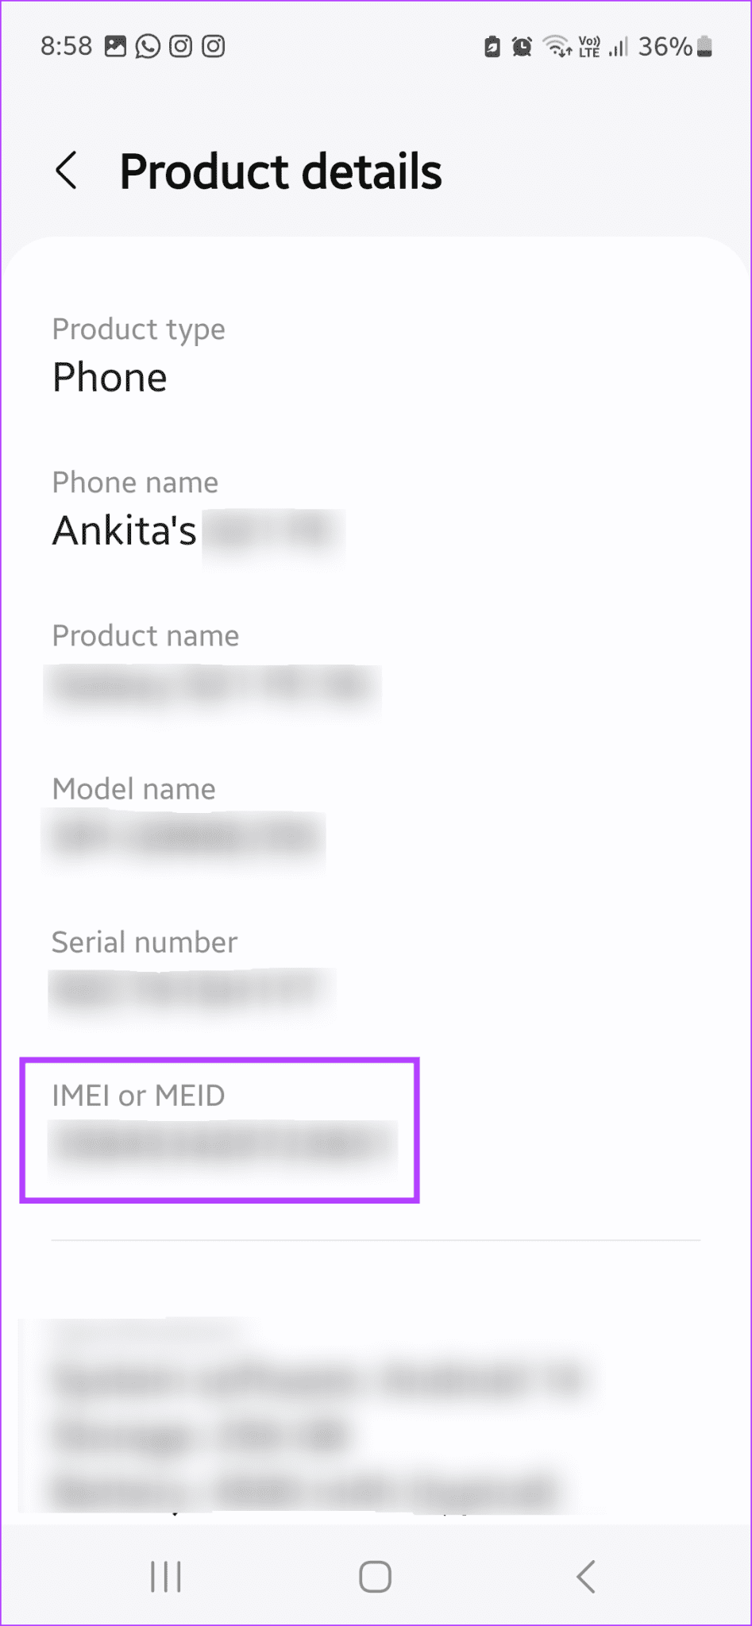Image resolution: width=752 pixels, height=1626 pixels.
Task: Tap the cellular signal strength icon
Action: pos(619,46)
